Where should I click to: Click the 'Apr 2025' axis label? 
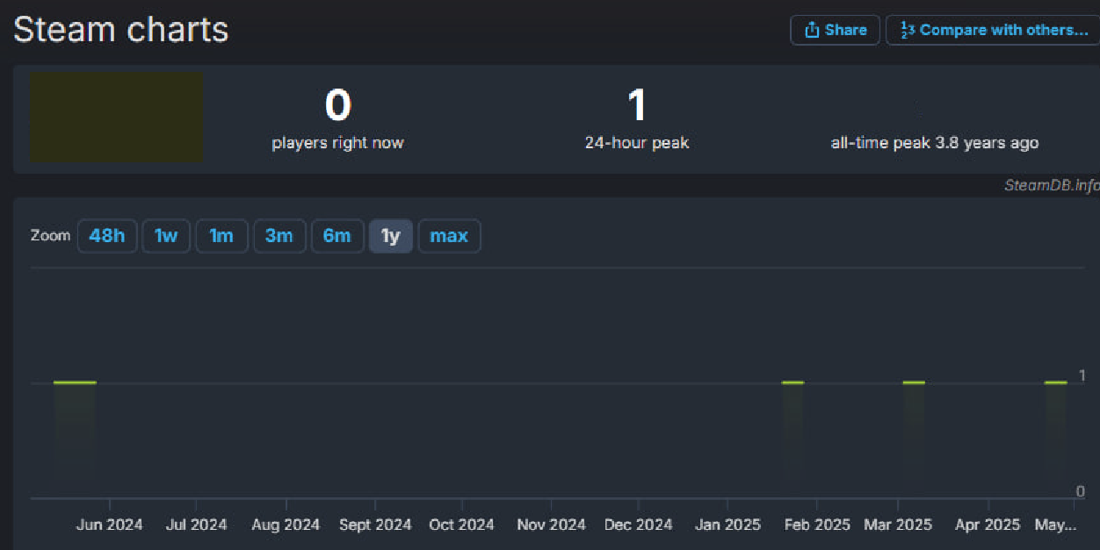point(988,525)
